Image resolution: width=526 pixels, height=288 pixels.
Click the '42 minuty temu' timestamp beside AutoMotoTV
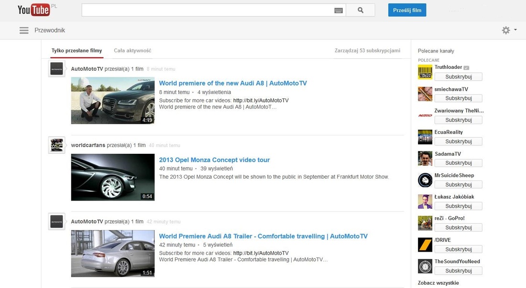click(164, 222)
